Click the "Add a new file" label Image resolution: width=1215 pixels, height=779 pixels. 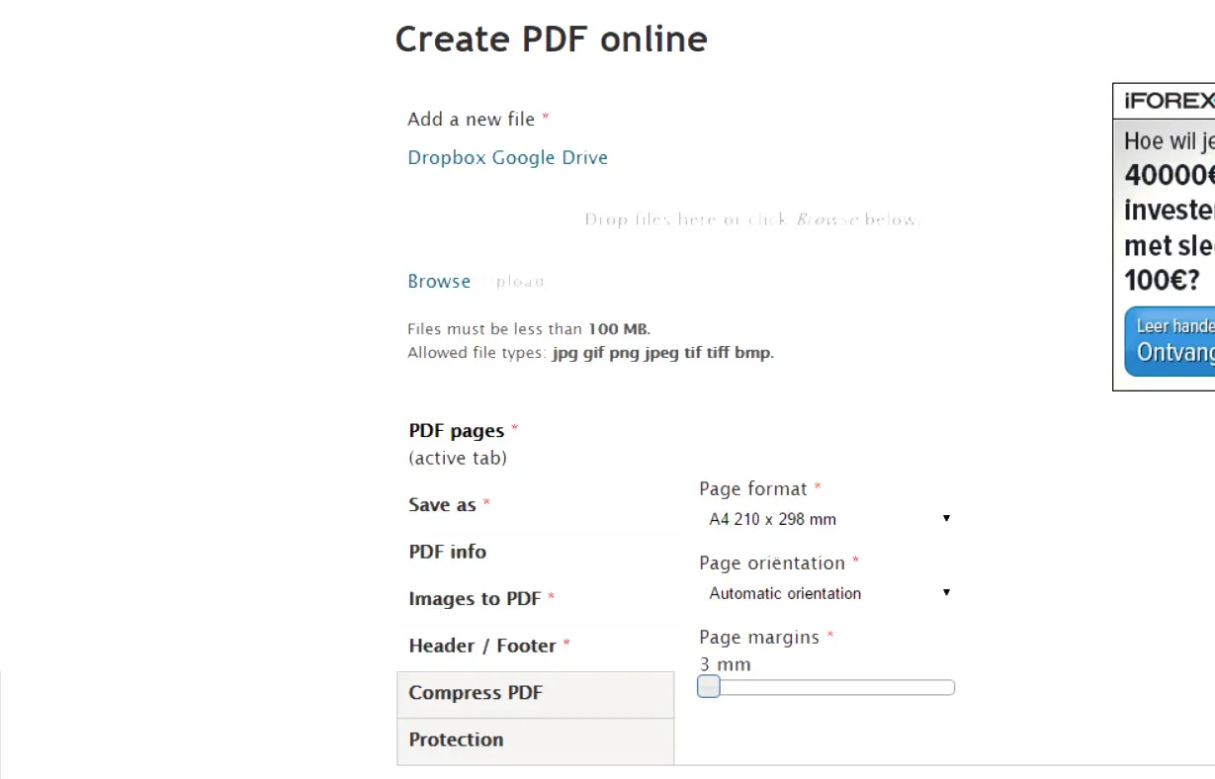pyautogui.click(x=471, y=119)
